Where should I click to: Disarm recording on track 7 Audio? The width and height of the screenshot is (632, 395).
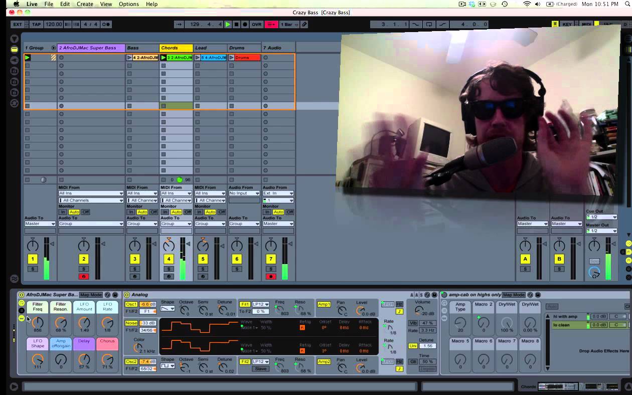pyautogui.click(x=271, y=277)
